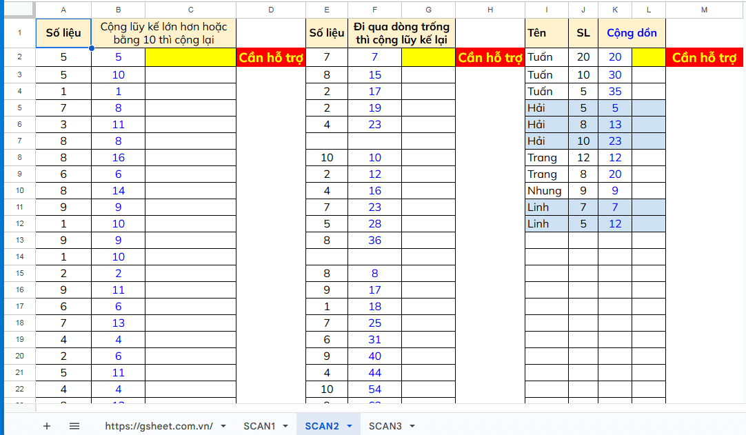746x435 pixels.
Task: Expand the SCAN1 tab menu arrow
Action: point(285,426)
